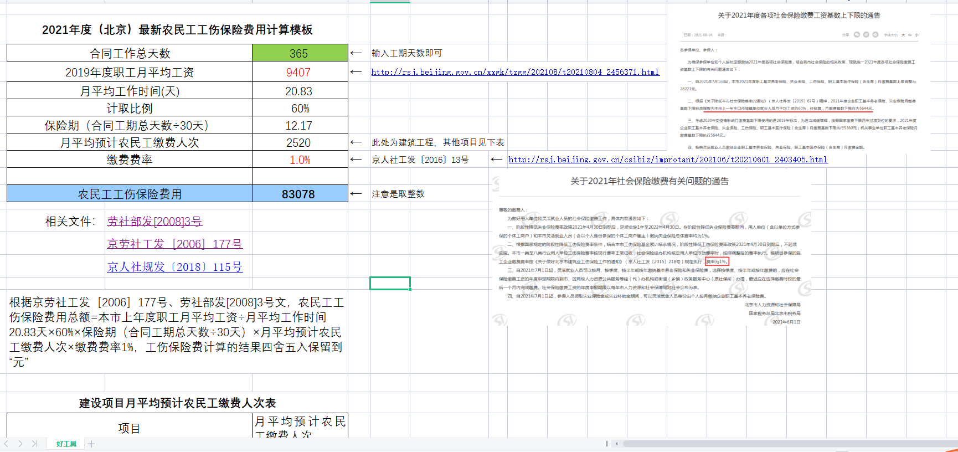Select the 缴费费率 label cell
958x452 pixels.
pos(130,160)
